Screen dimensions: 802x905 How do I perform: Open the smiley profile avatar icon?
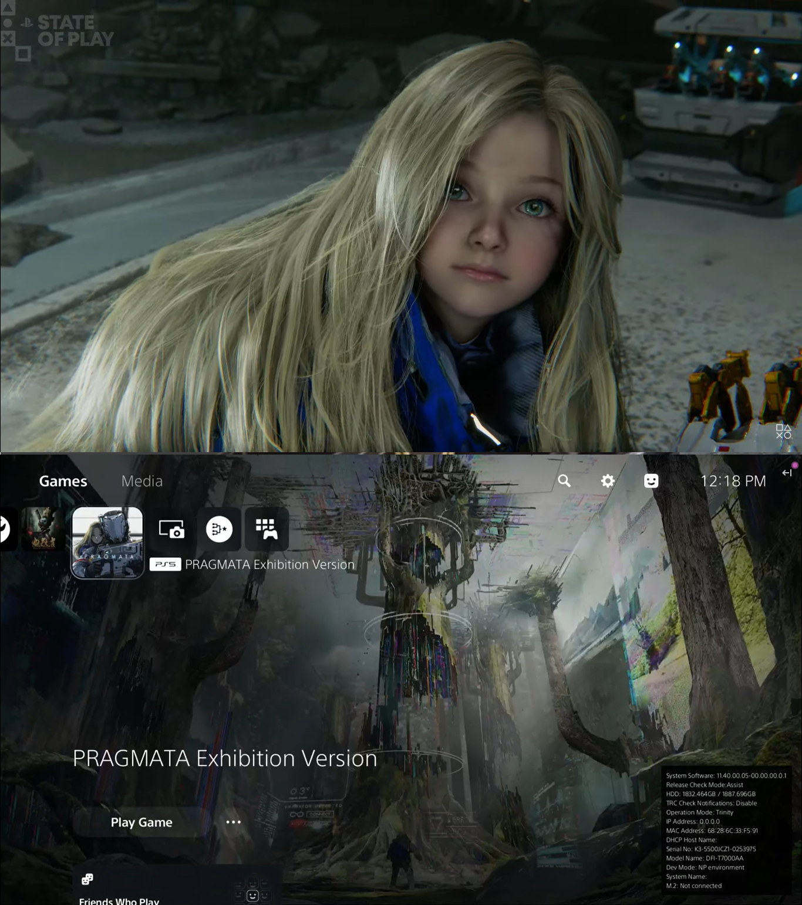[x=651, y=481]
